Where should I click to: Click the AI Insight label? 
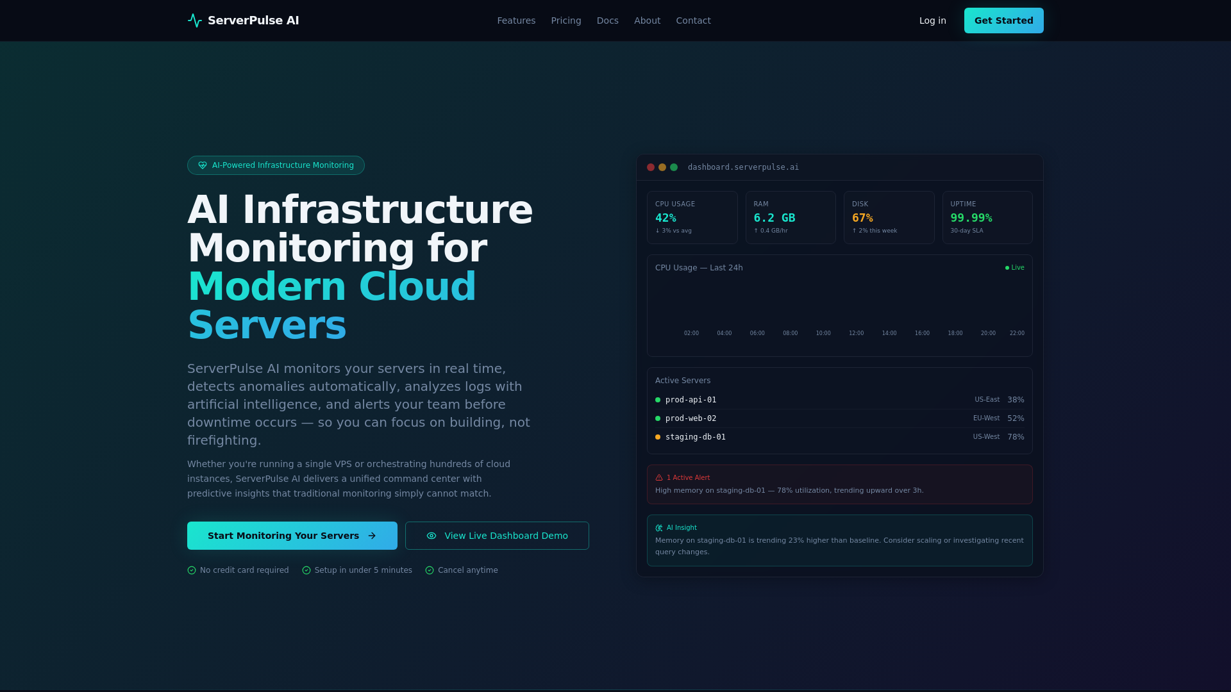(682, 528)
